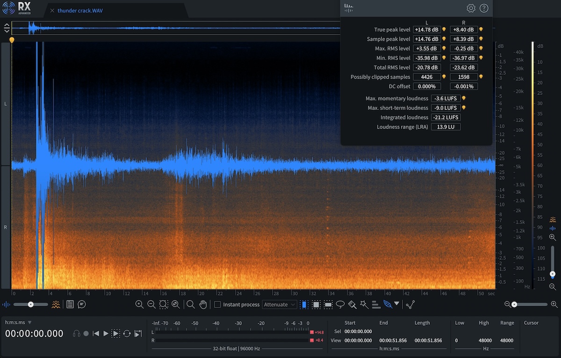Viewport: 561px width, 358px height.
Task: Click the blue feather selection icon
Action: tap(388, 304)
